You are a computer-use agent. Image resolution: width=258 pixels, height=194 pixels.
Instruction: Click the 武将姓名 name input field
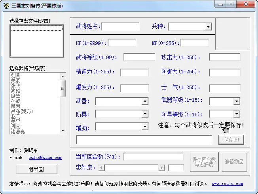[x=120, y=27]
